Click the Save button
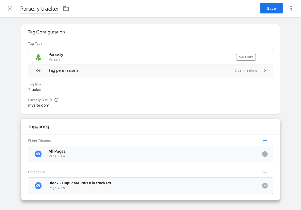301x210 pixels. pos(271,9)
